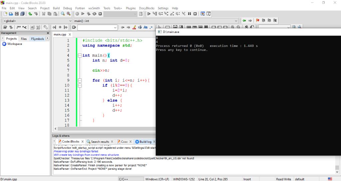The width and height of the screenshot is (341, 181).
Task: Click the Rebuild icon
Action: coord(94,14)
